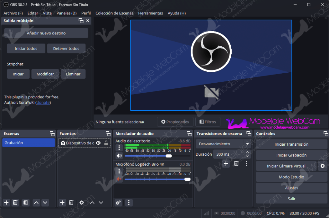Open scene filters icon in Escenas panel
The image size is (329, 218).
point(26,203)
